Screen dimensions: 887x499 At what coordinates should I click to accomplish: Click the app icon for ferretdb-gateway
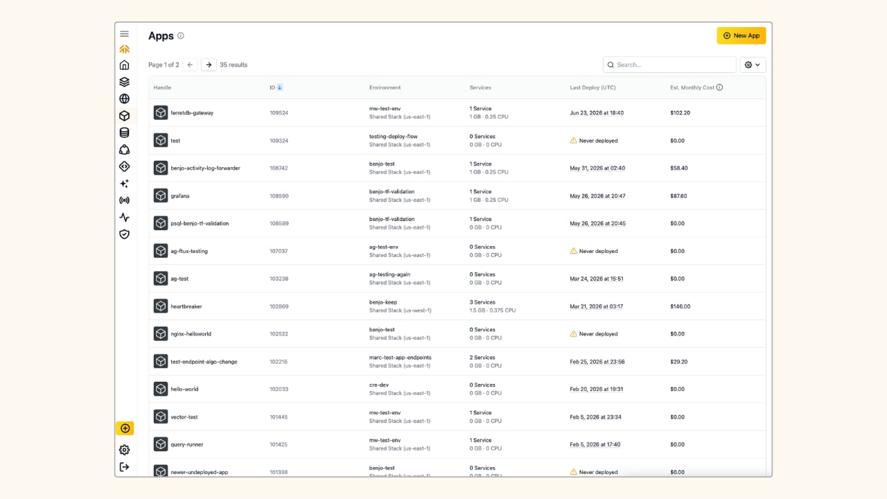point(161,113)
